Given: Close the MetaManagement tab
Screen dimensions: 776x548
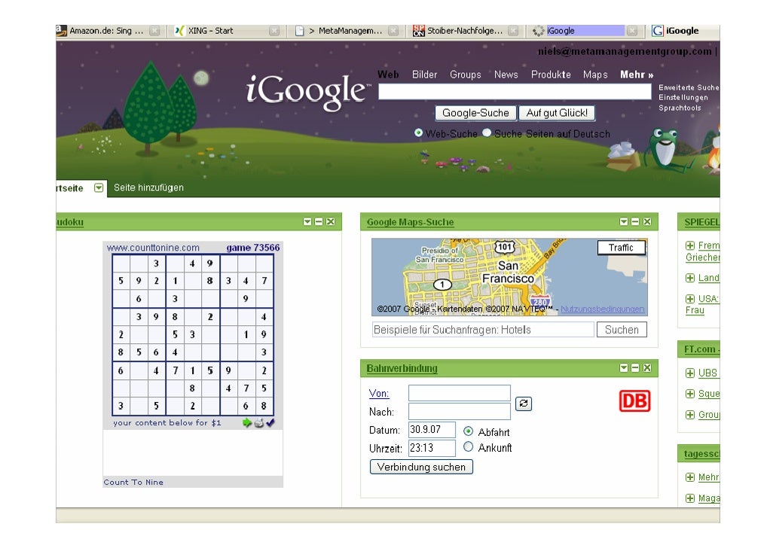Looking at the screenshot, I should coord(393,31).
